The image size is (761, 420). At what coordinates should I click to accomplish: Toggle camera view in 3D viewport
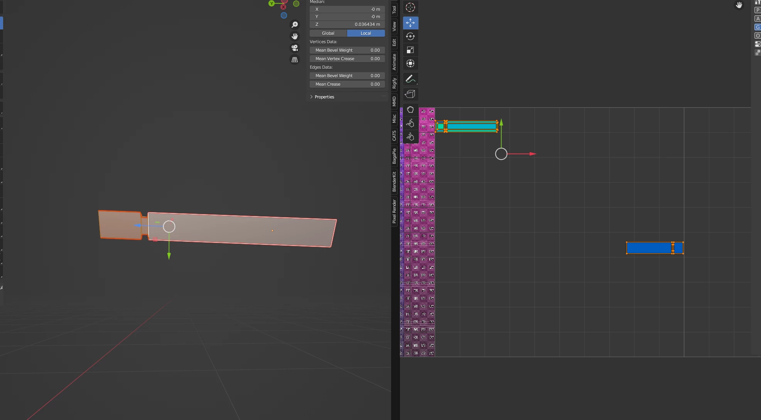[x=295, y=48]
